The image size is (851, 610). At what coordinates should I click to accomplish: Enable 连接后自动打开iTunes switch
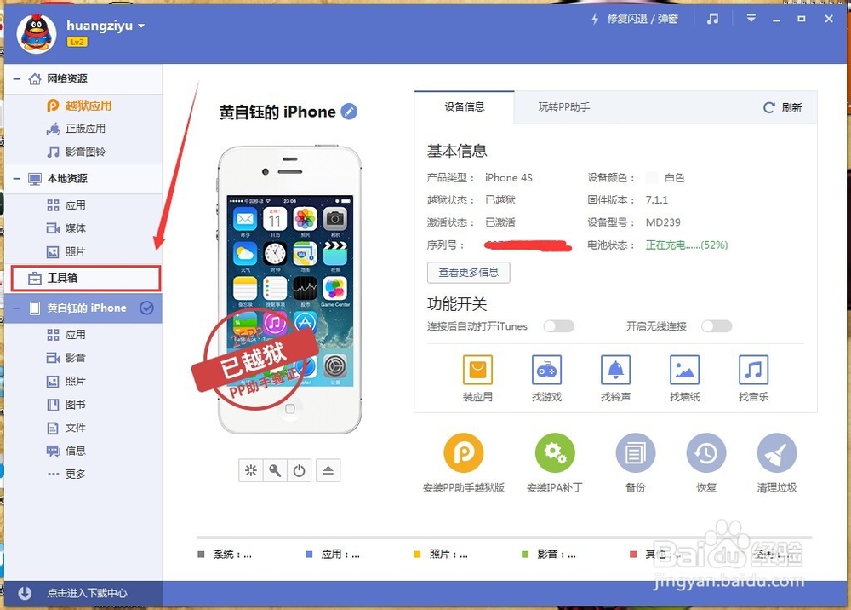click(560, 325)
